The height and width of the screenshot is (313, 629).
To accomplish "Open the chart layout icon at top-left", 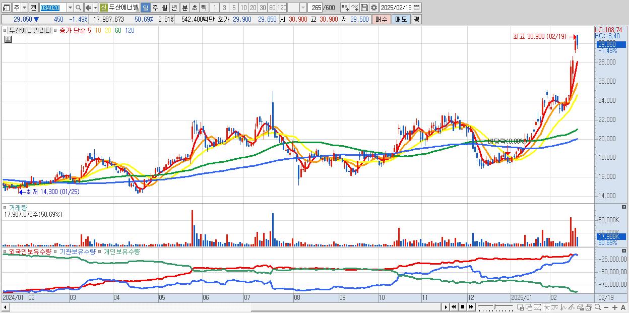I will pyautogui.click(x=6, y=8).
